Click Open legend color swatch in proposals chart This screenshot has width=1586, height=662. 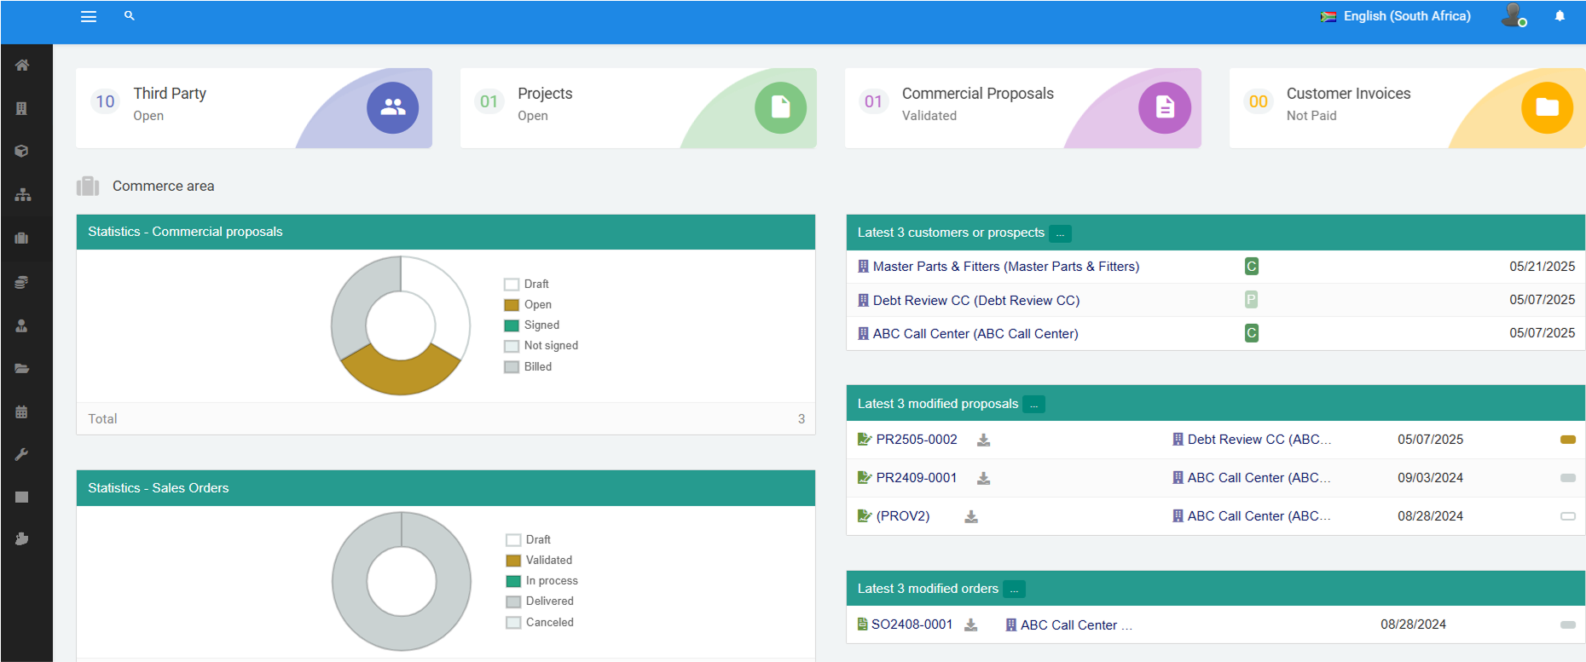(512, 305)
